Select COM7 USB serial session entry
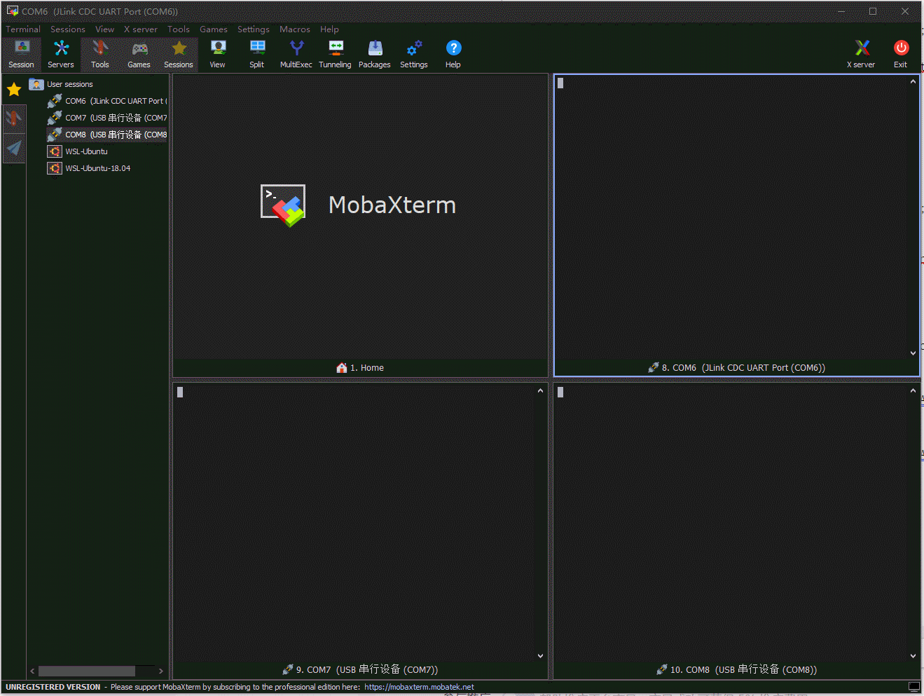The image size is (924, 696). [107, 118]
